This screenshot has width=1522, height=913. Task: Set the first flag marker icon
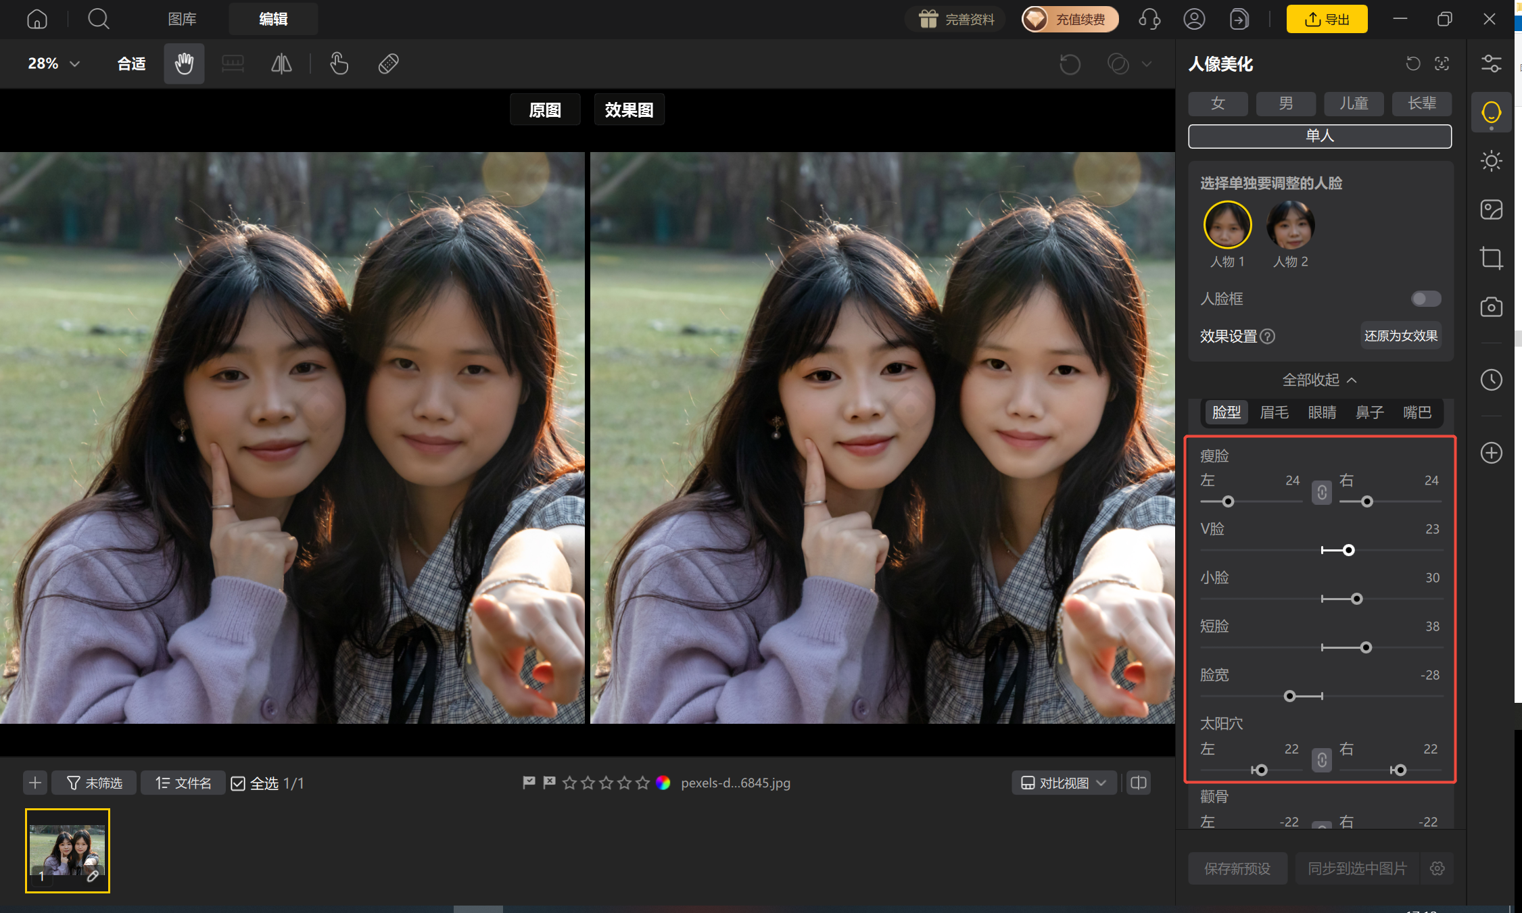click(x=529, y=782)
